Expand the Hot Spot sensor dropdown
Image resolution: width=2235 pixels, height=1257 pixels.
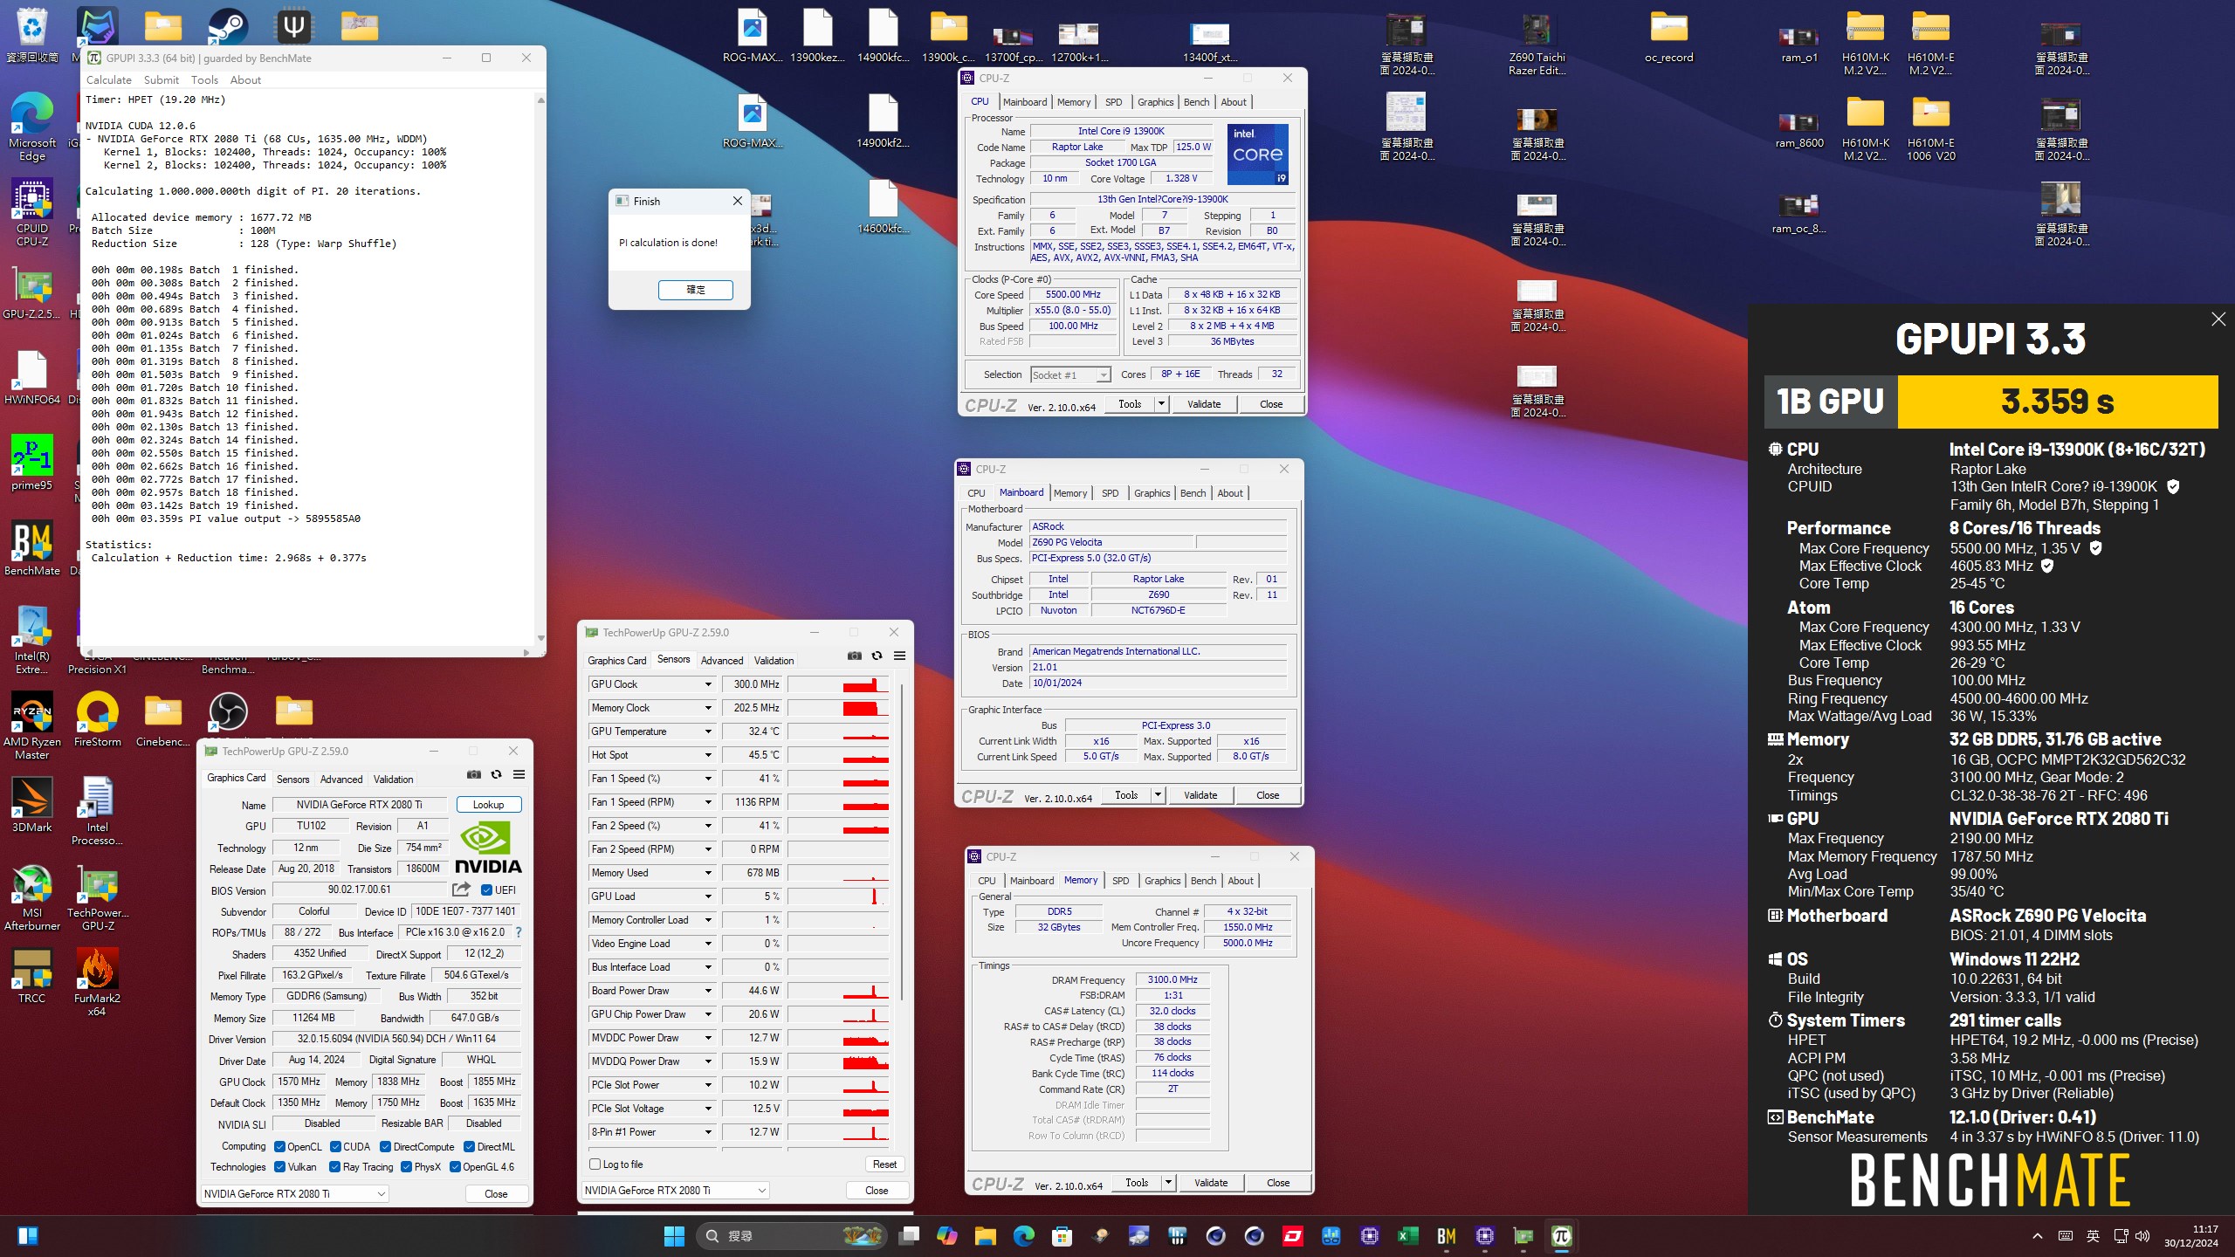click(708, 755)
